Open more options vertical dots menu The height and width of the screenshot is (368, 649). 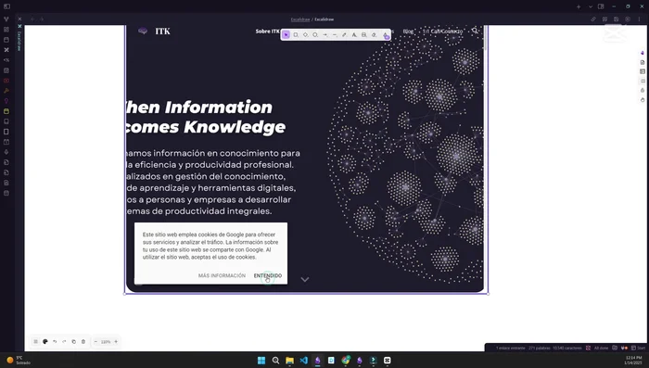[x=639, y=19]
